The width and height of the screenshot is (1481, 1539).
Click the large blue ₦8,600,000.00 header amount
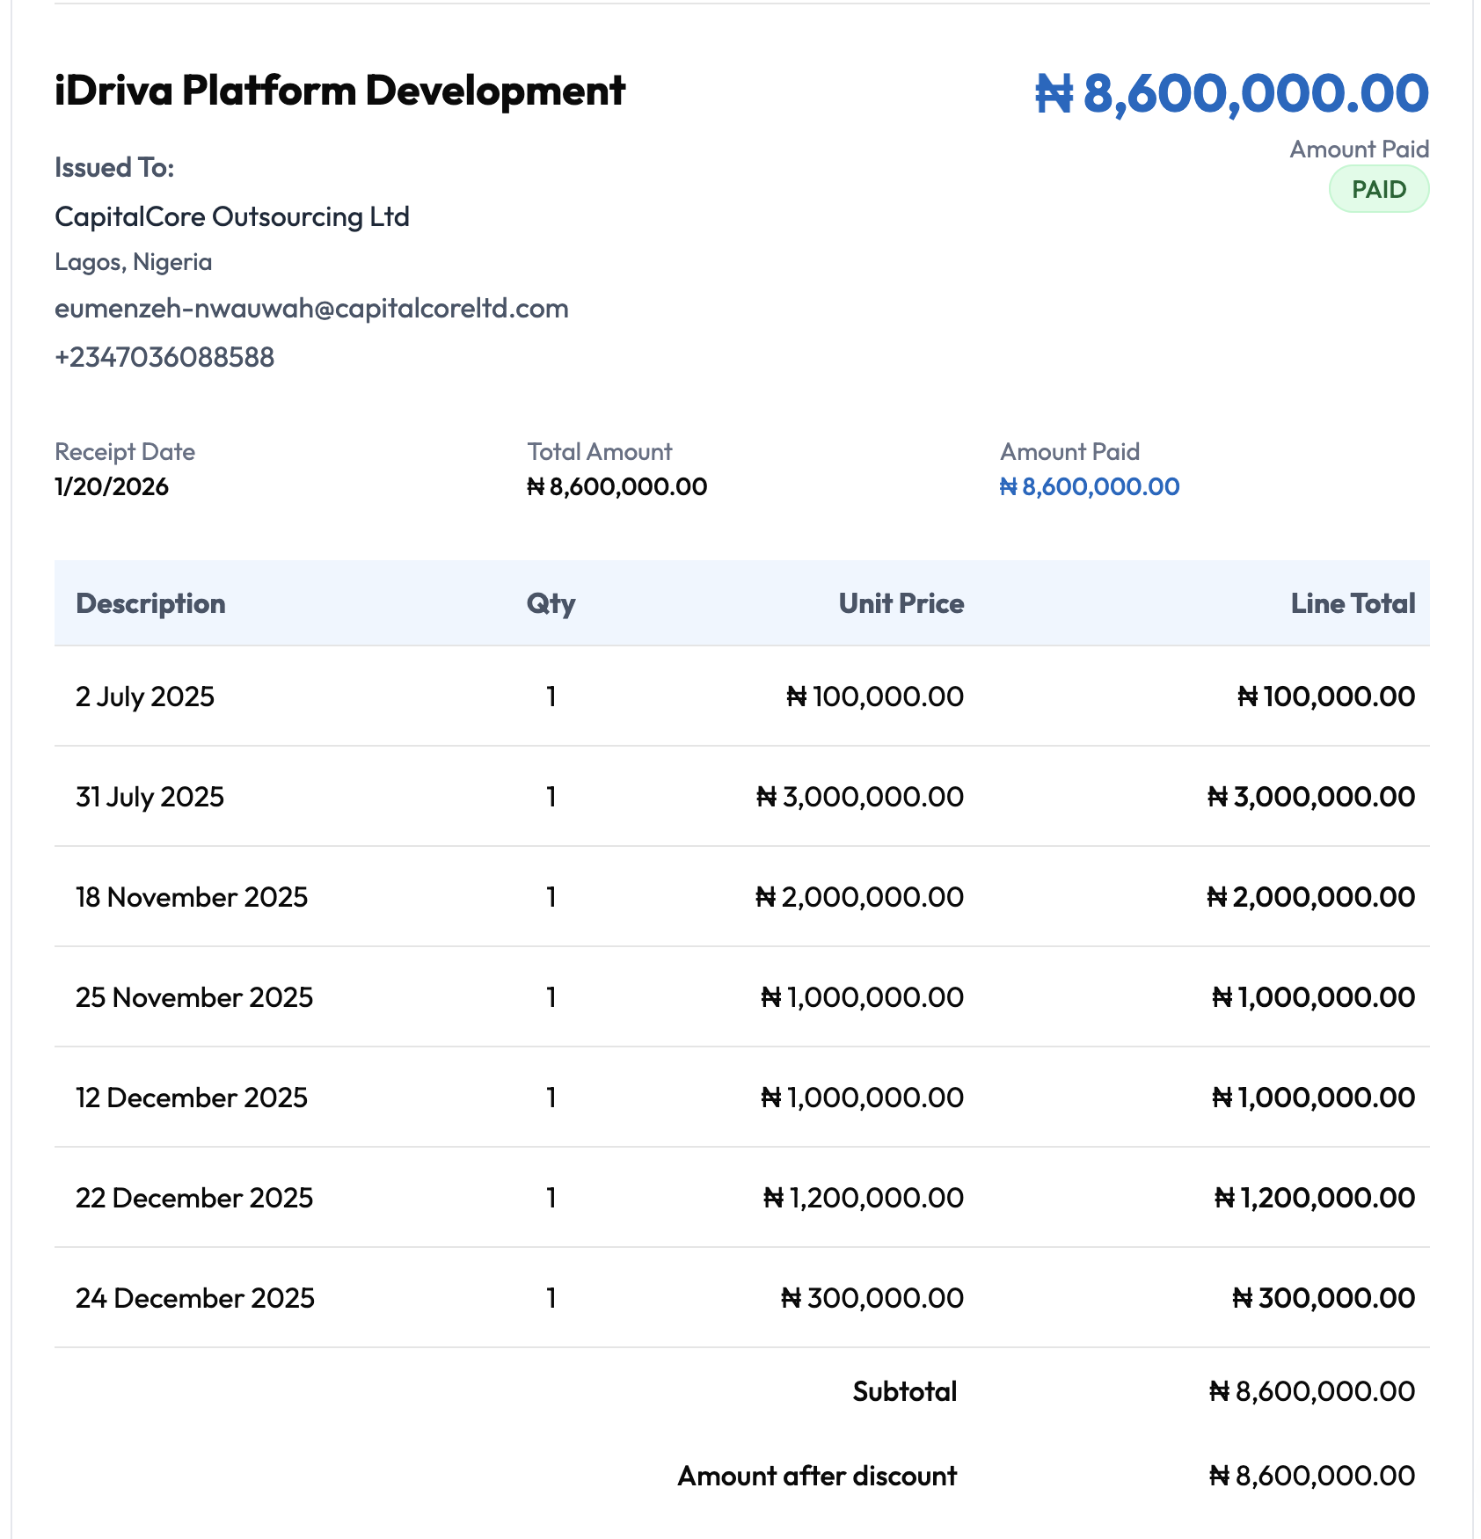1231,93
